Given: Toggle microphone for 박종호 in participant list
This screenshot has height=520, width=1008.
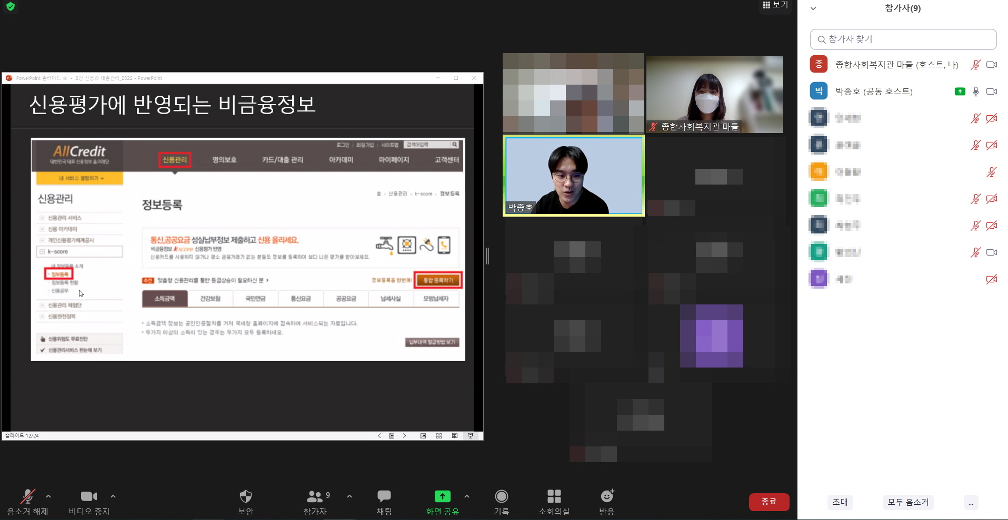Looking at the screenshot, I should pos(975,91).
